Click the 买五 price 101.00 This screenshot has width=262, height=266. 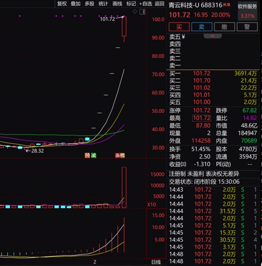[202, 102]
